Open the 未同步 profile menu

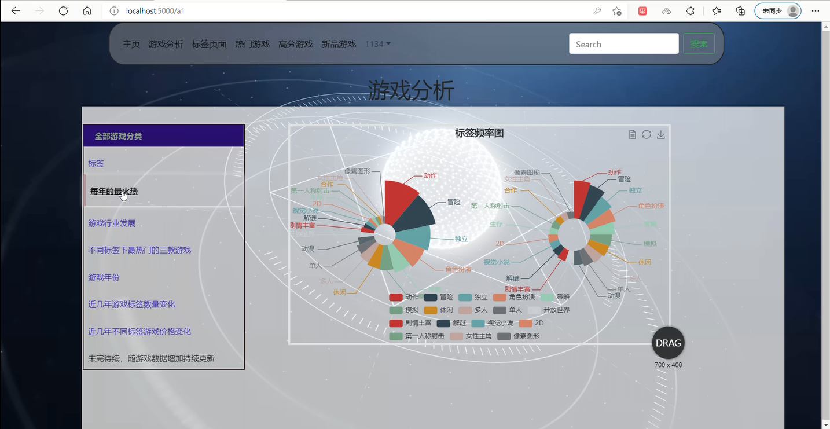pos(777,11)
